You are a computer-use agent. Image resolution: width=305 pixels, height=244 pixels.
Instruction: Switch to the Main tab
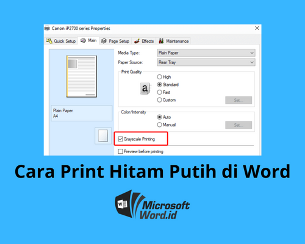(88, 40)
